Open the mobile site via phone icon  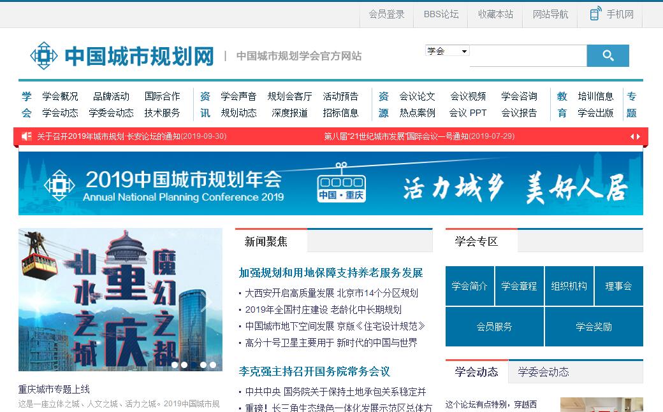point(595,14)
